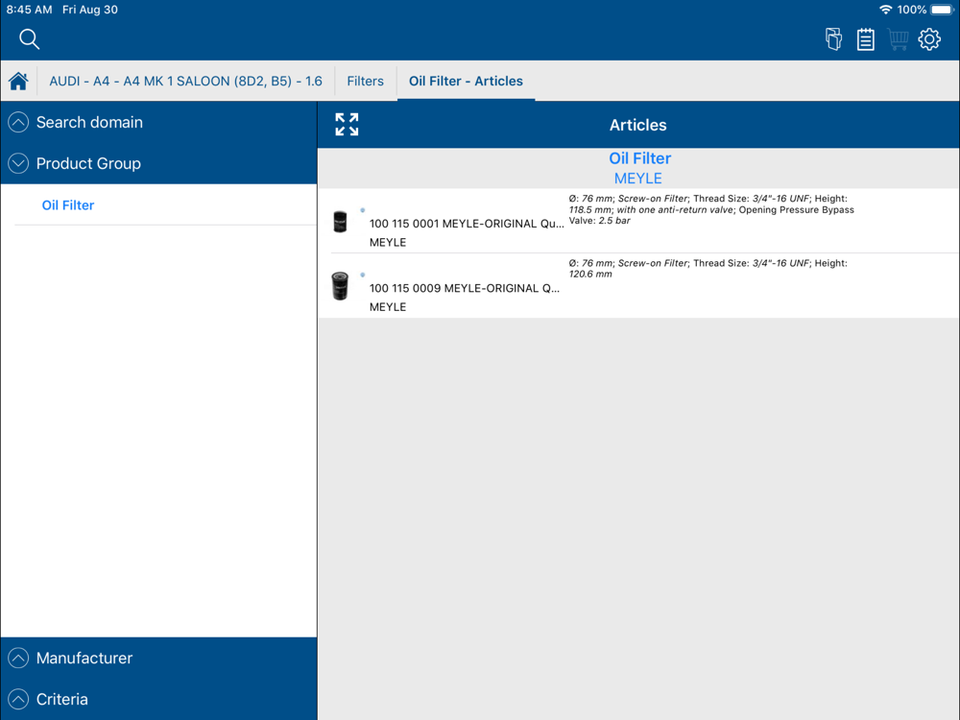View thumbnail of filter 100 115 0009
This screenshot has width=960, height=720.
tap(340, 285)
